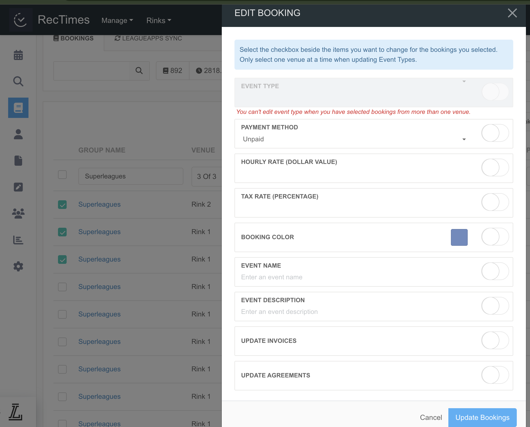Open the Manage dropdown menu

[117, 21]
